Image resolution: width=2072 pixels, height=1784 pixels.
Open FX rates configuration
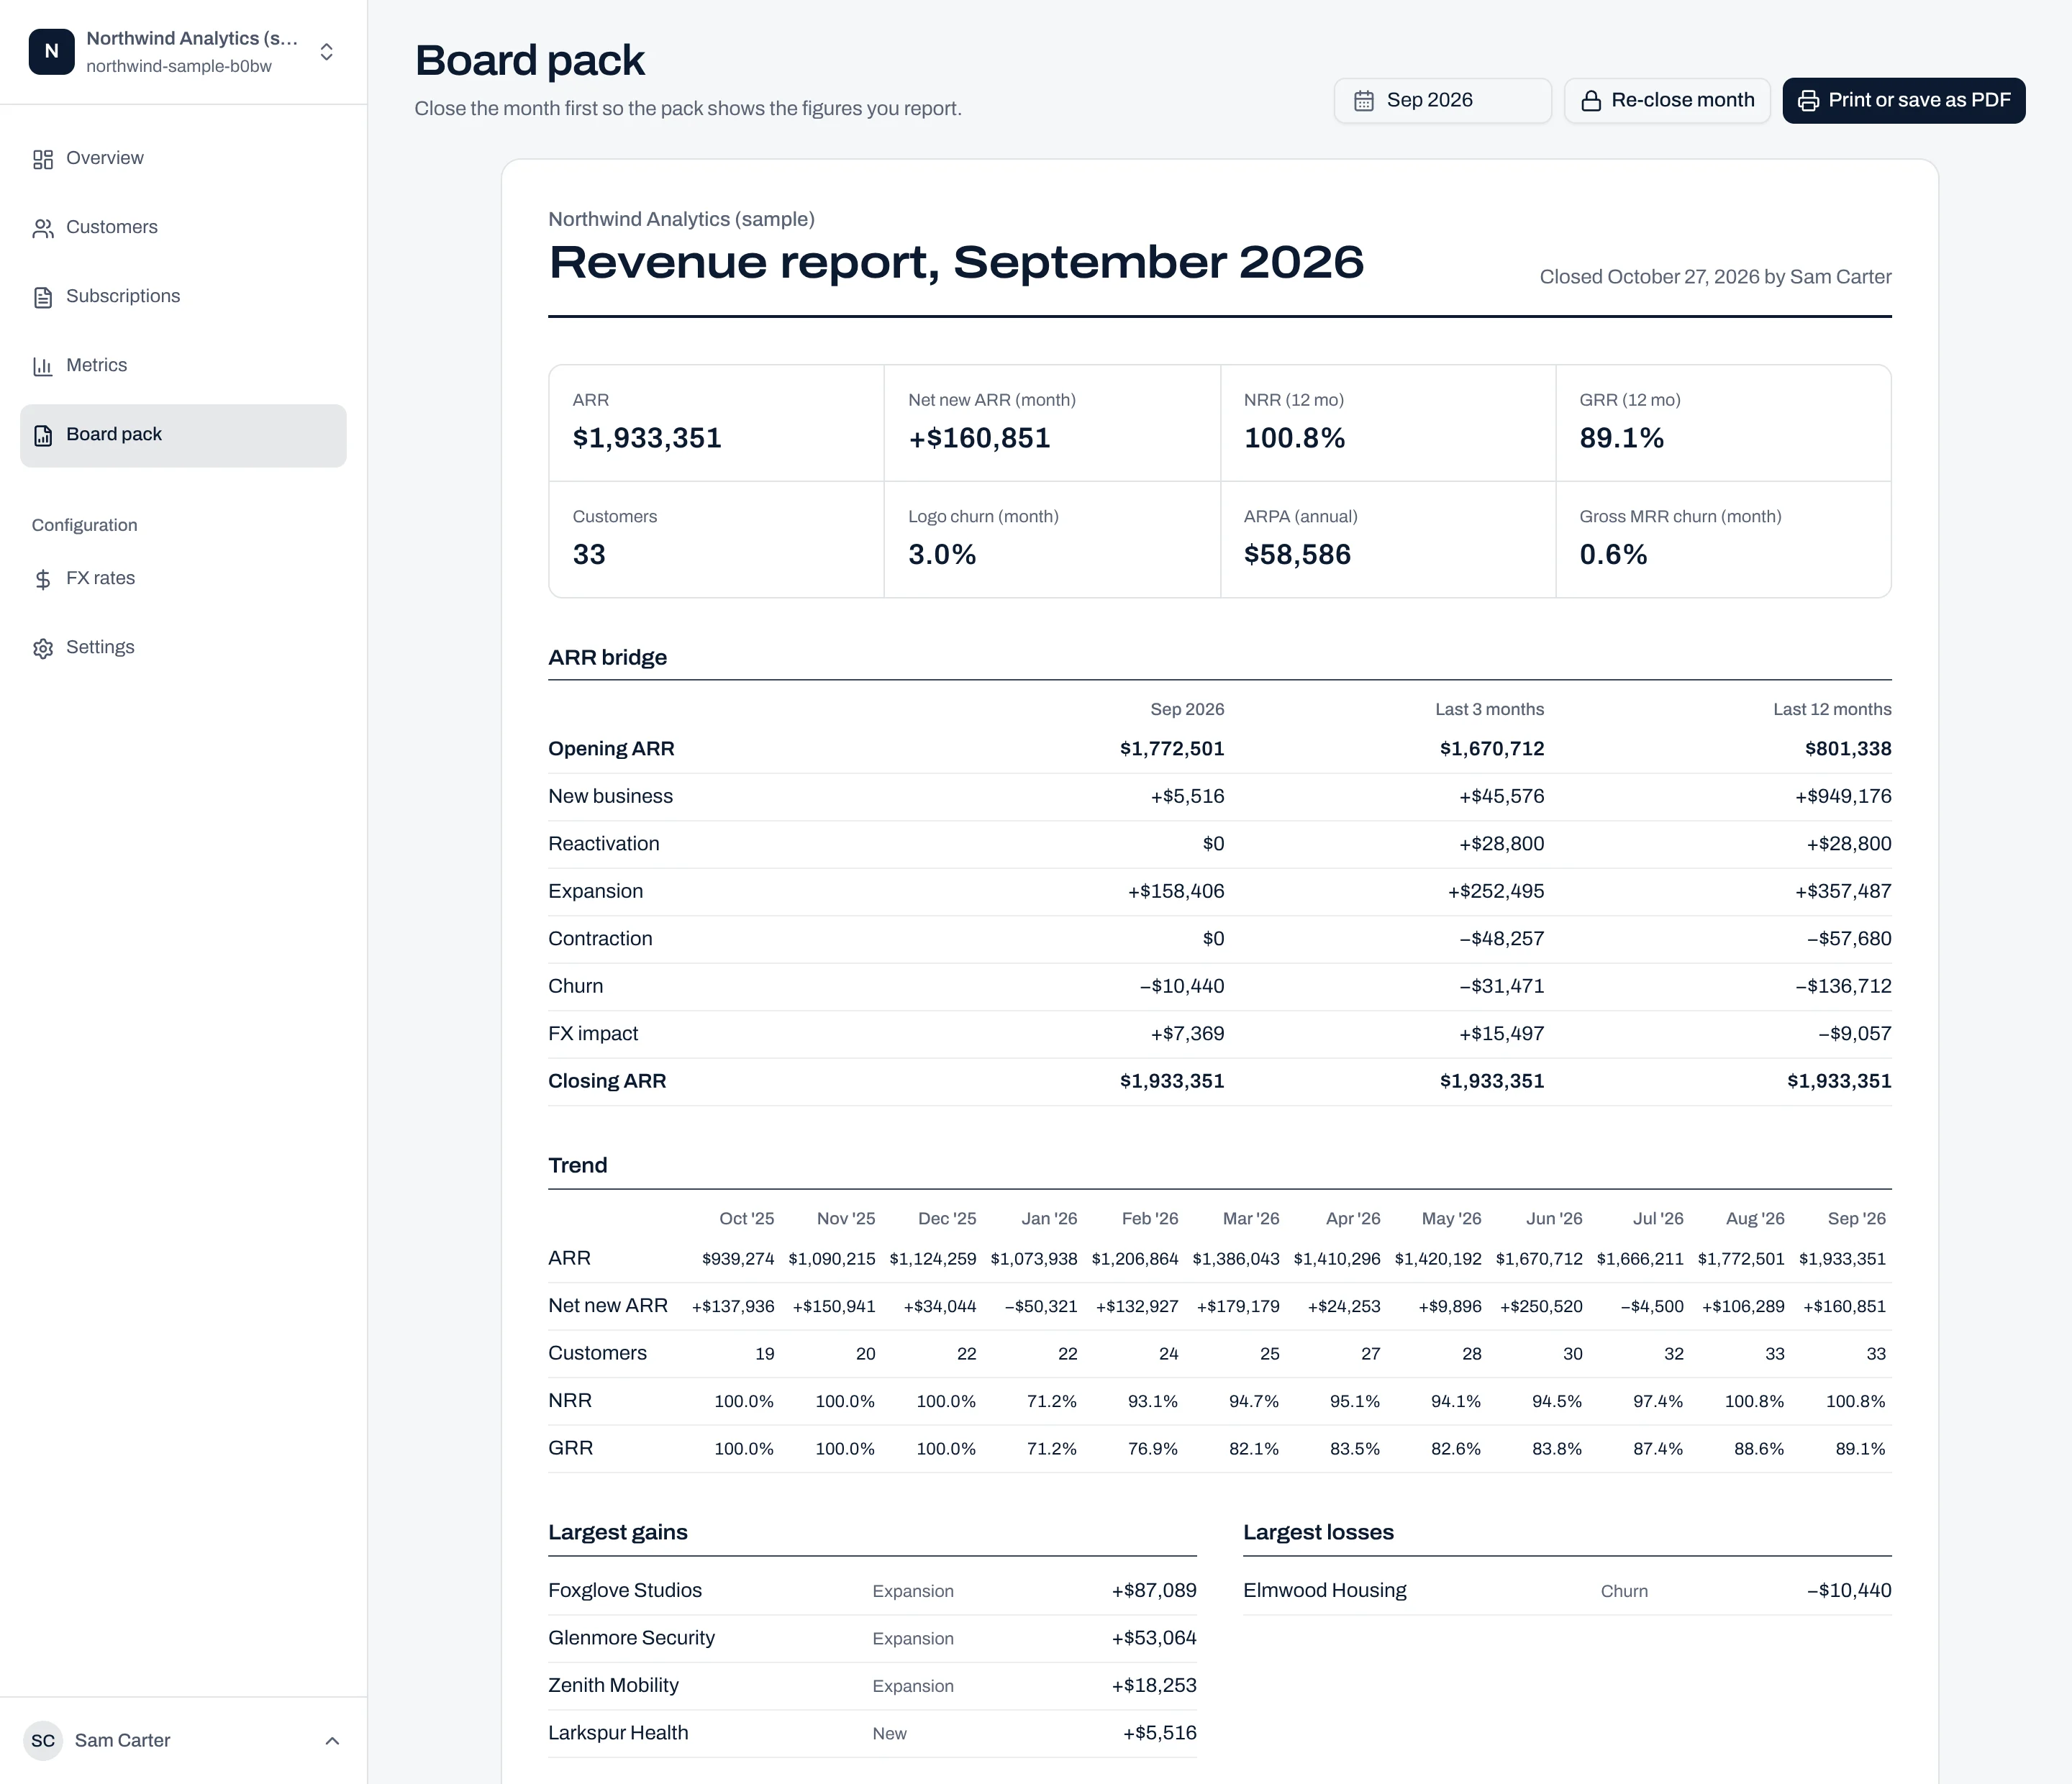point(183,579)
